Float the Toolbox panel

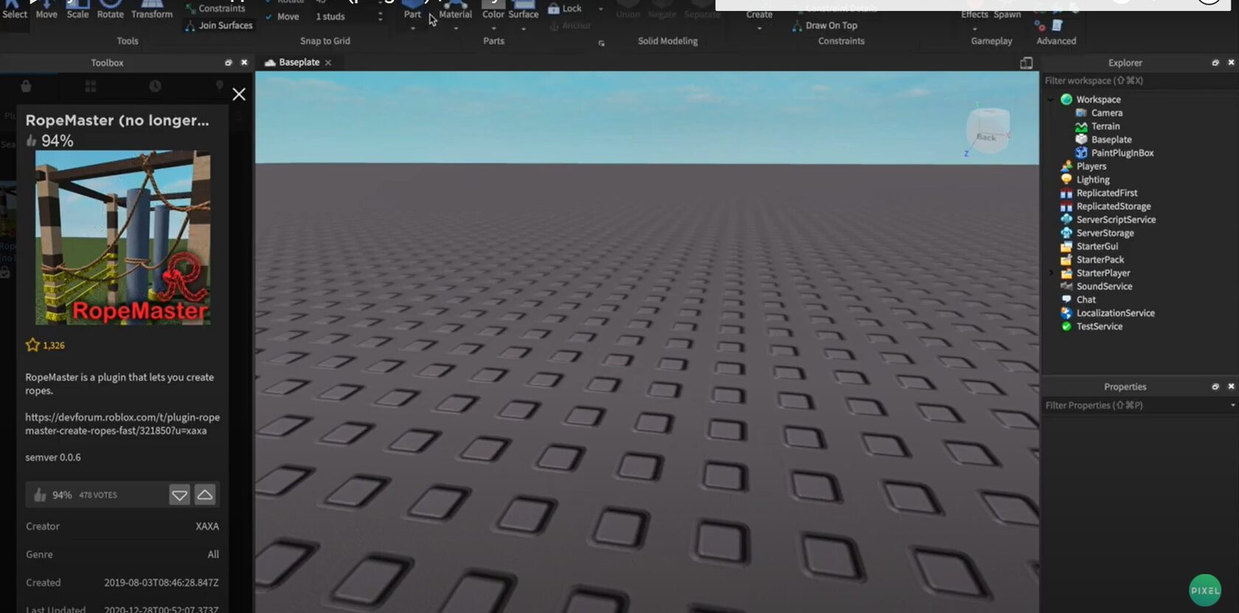pyautogui.click(x=228, y=63)
